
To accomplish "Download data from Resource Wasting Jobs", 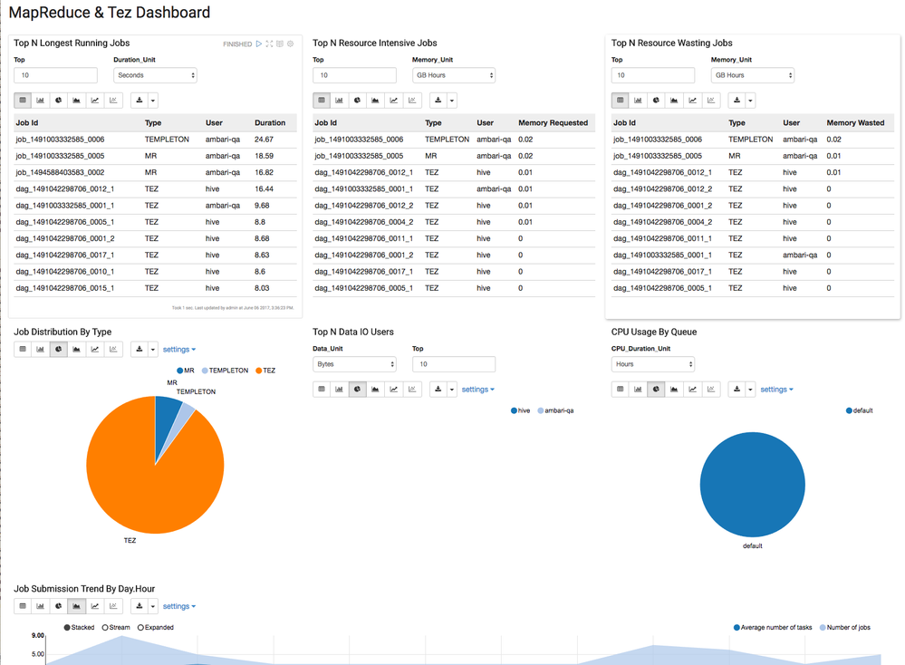I will click(x=737, y=101).
